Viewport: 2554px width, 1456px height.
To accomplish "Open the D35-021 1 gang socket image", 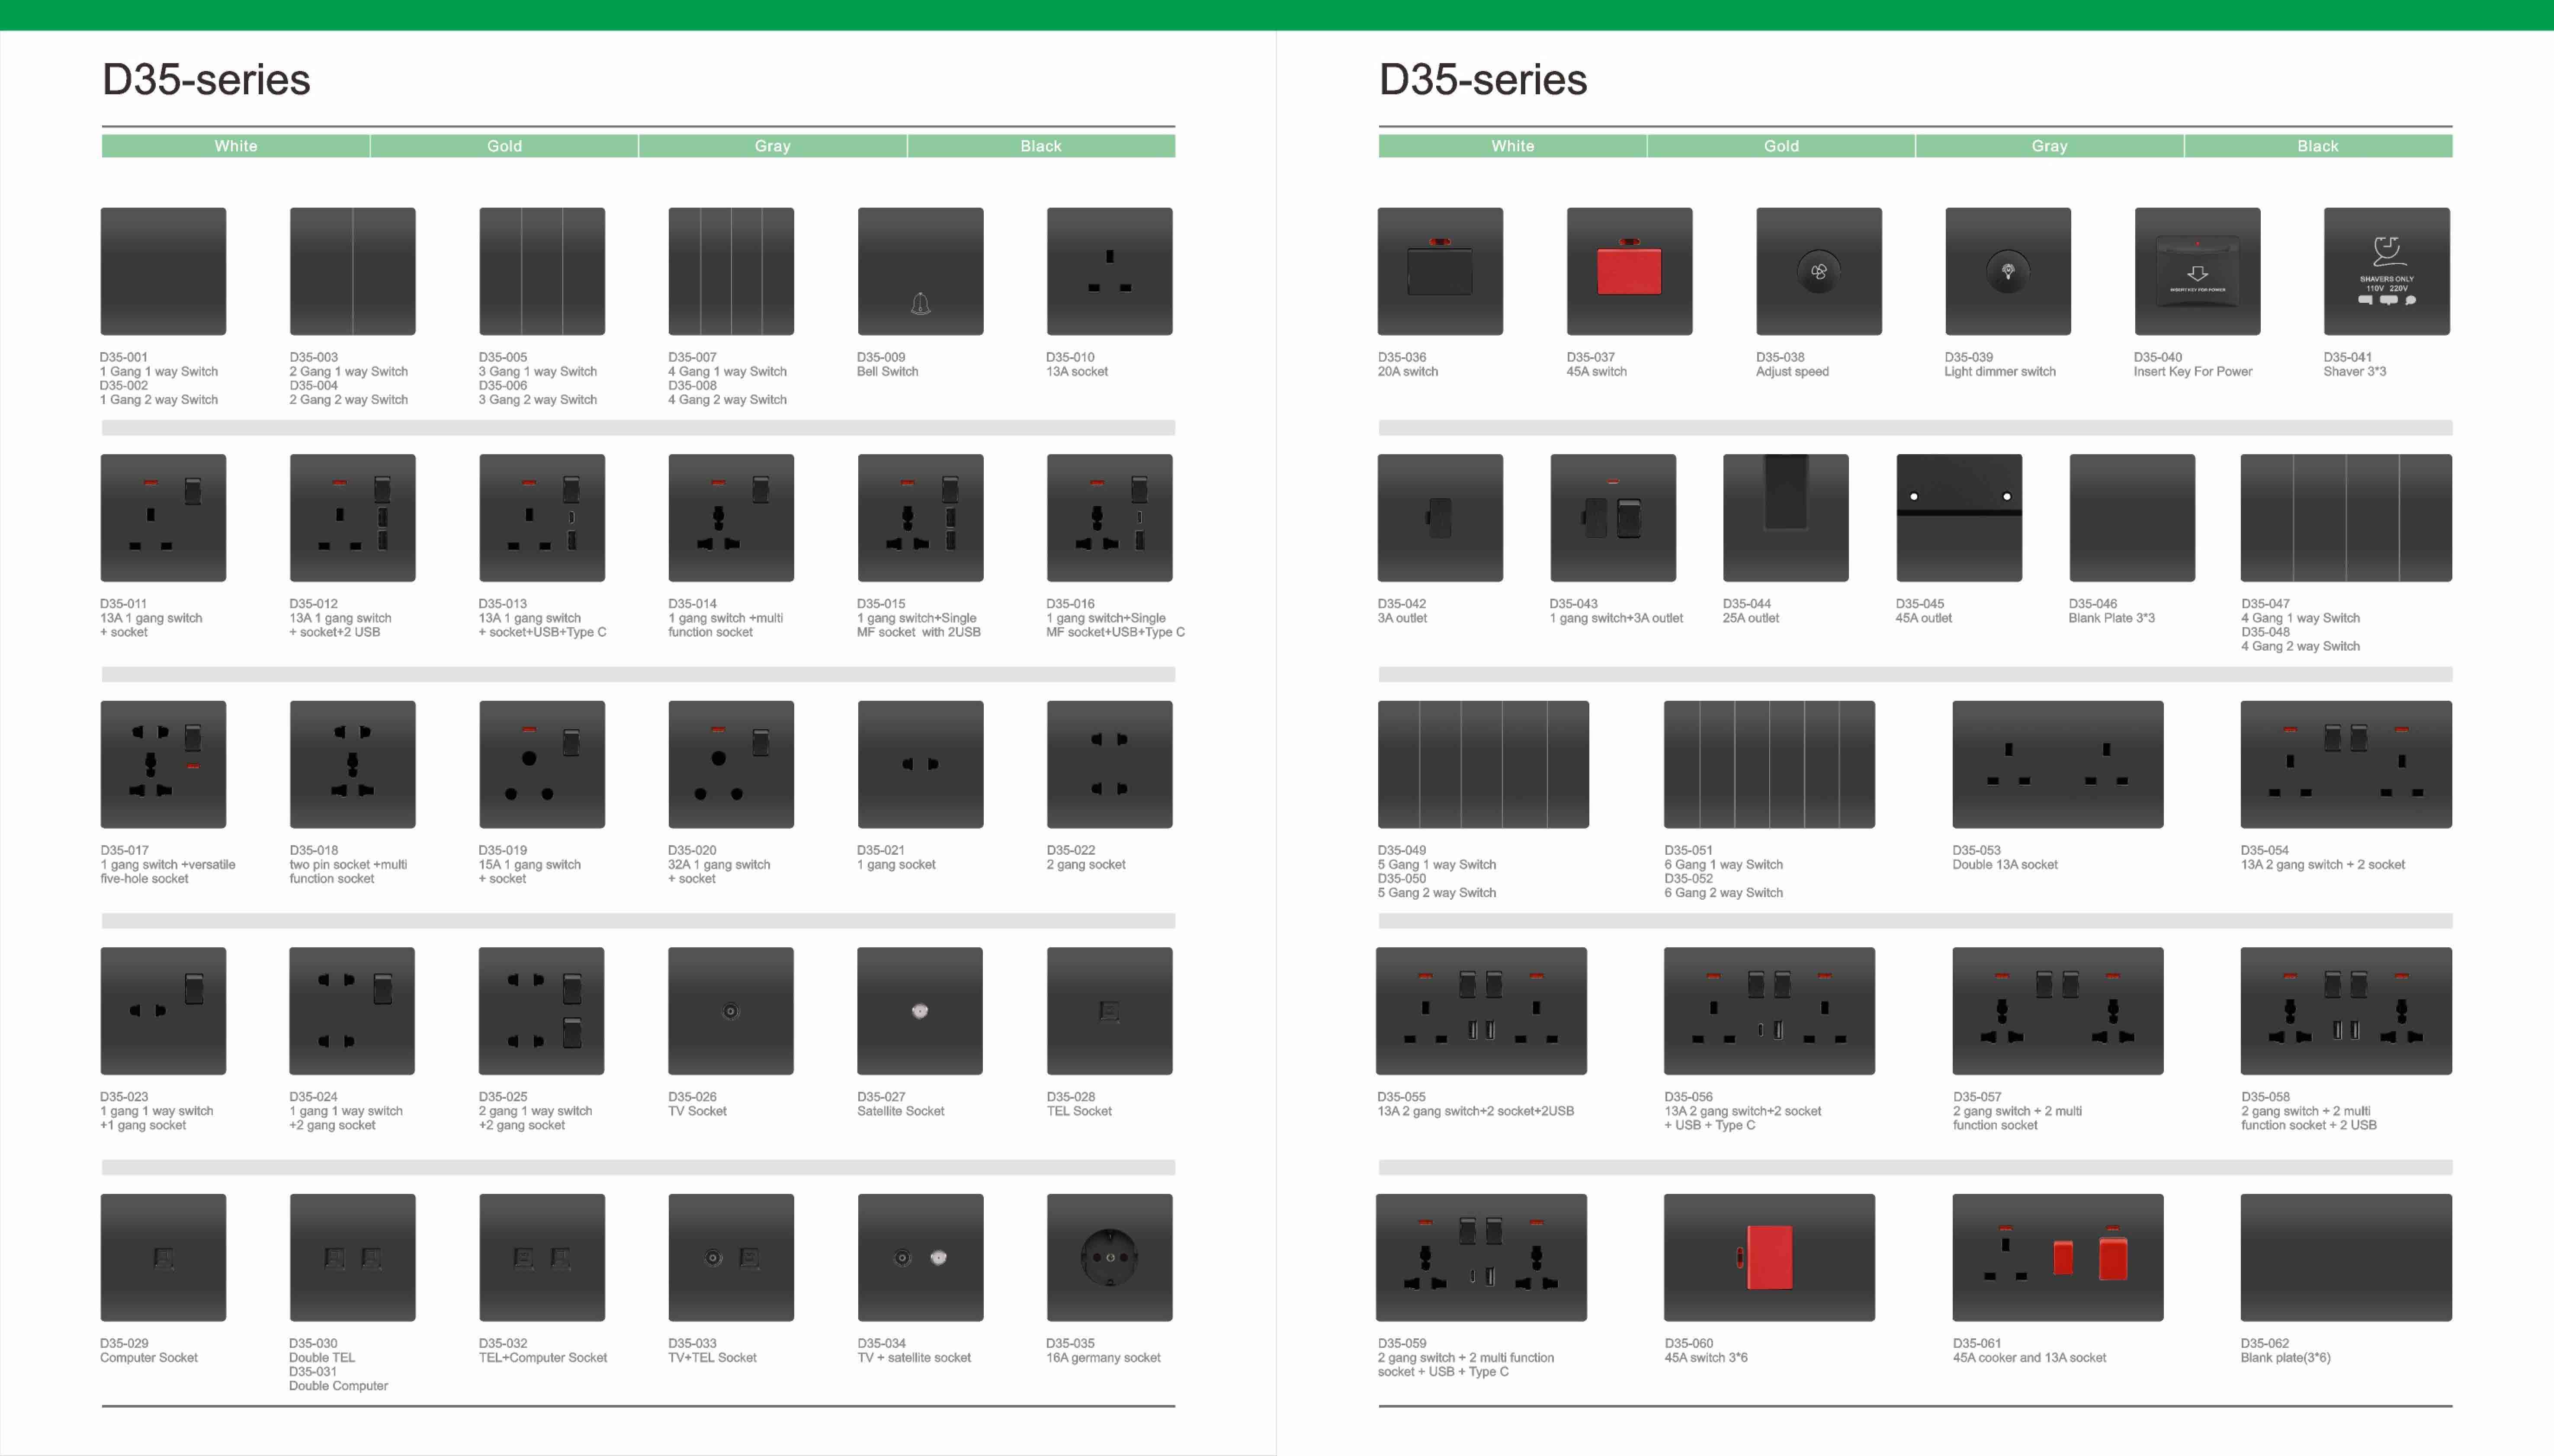I will [x=920, y=764].
